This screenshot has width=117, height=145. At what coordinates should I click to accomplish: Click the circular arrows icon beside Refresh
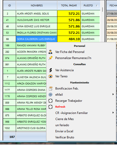50,107
